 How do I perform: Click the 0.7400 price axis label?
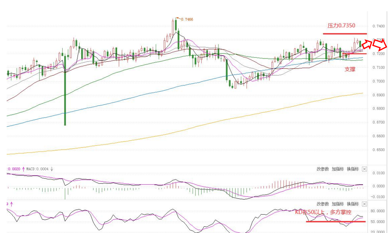[378, 26]
